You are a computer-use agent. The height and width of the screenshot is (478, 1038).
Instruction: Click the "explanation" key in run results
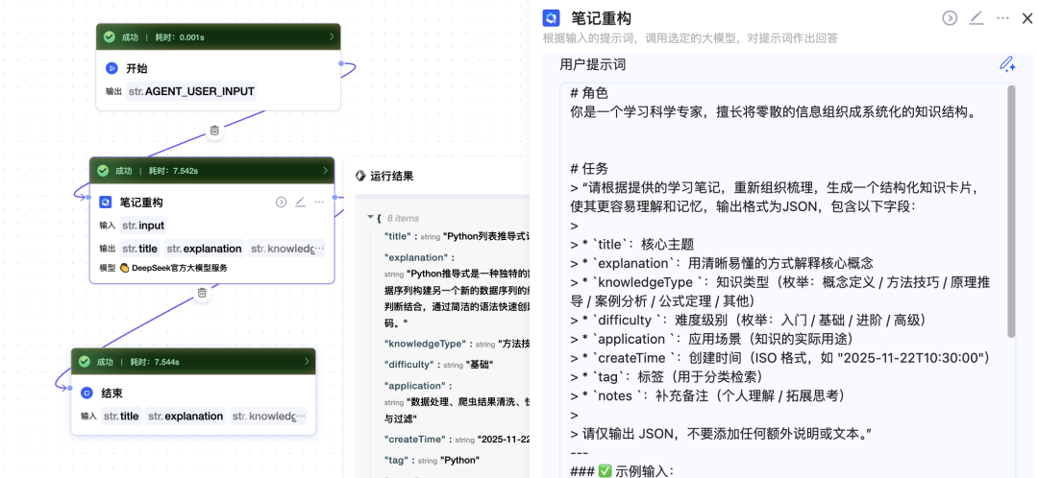pos(416,257)
